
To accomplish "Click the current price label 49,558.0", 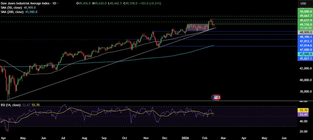I will tap(305, 25).
